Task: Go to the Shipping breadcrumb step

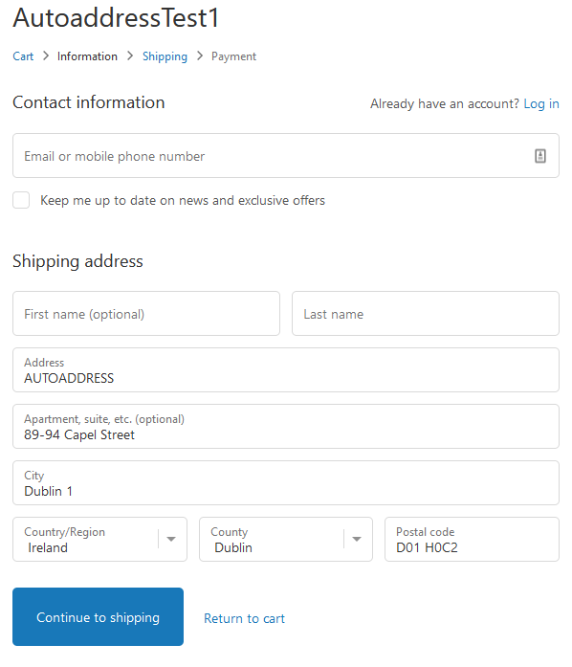Action: point(165,56)
